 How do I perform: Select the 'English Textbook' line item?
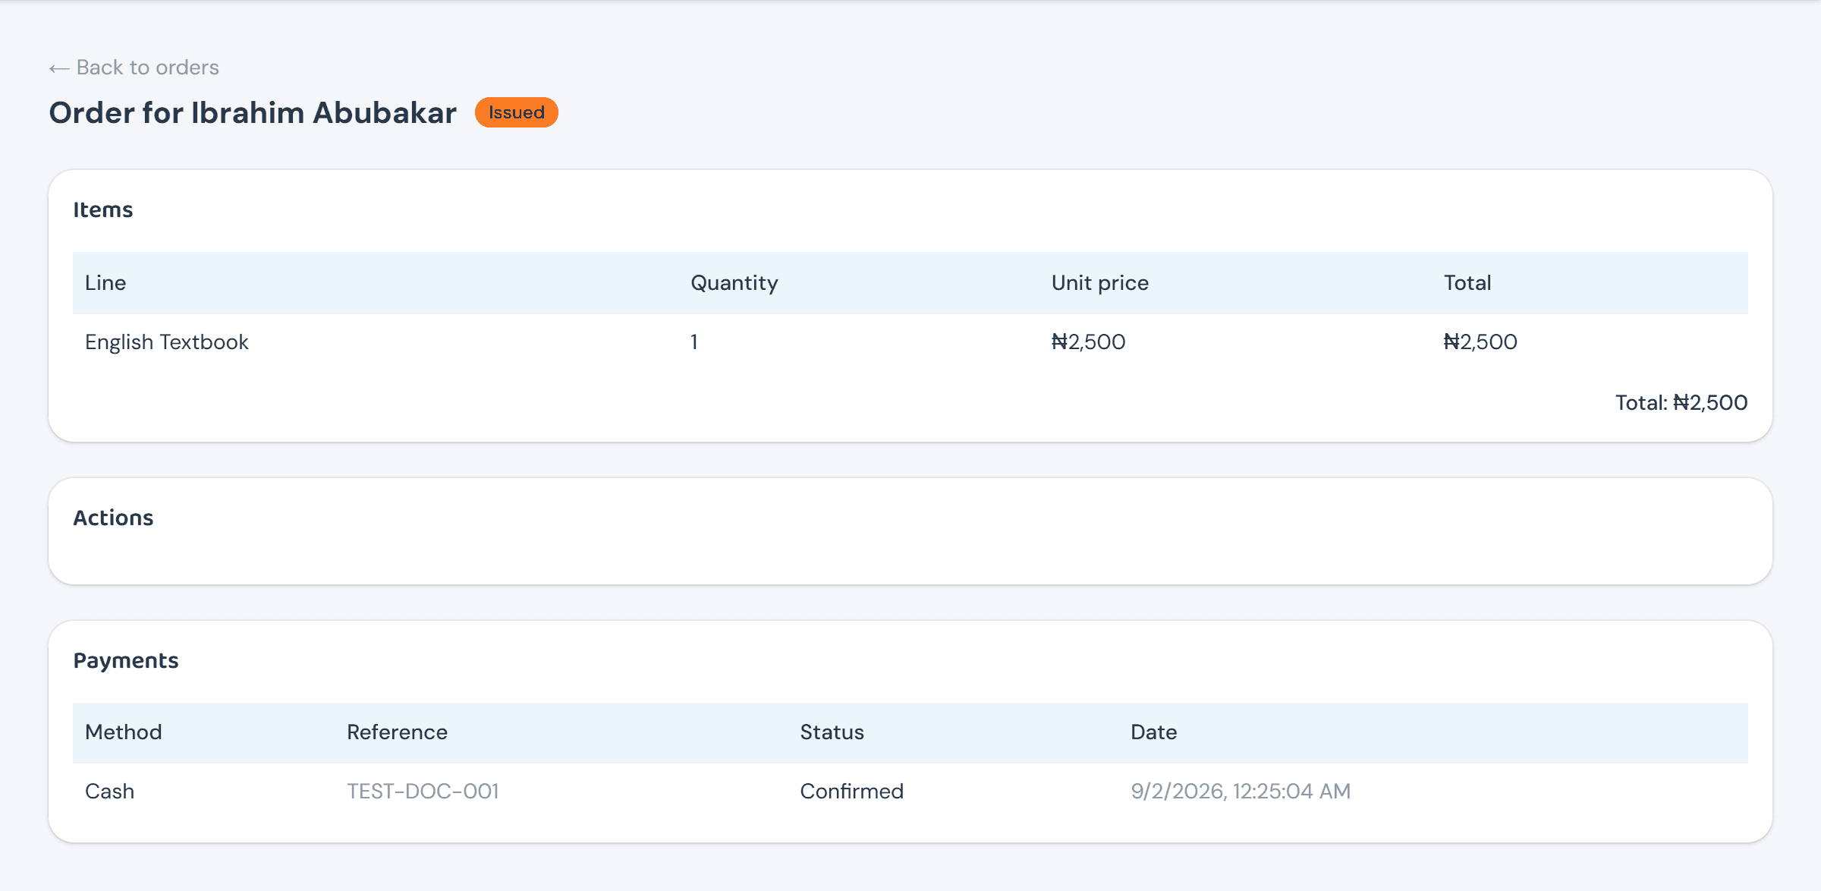coord(167,342)
